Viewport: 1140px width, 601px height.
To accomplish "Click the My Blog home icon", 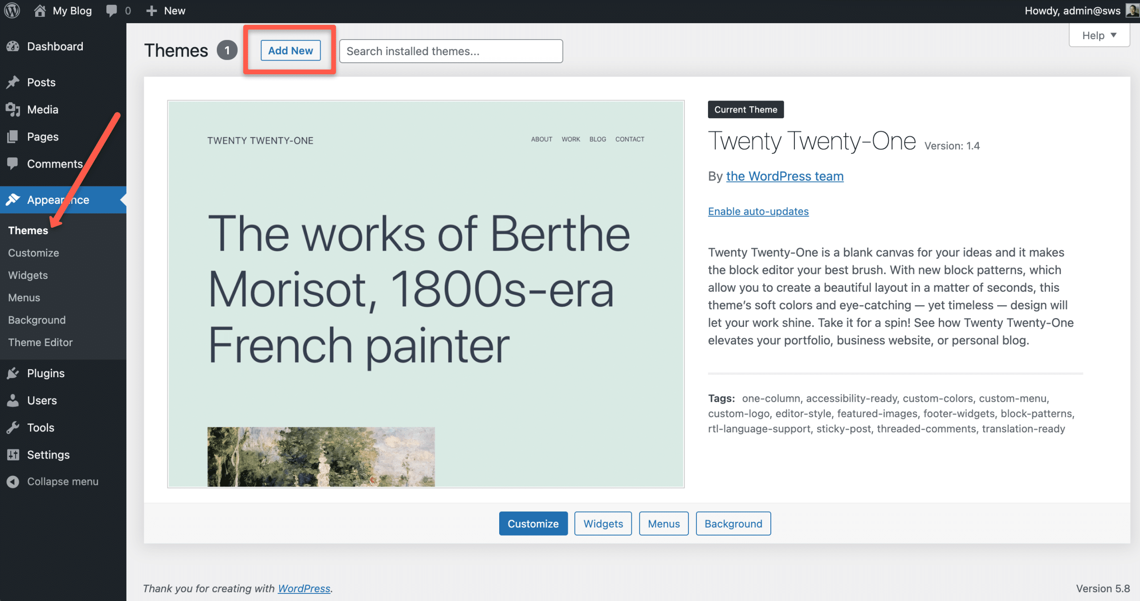I will coord(40,11).
